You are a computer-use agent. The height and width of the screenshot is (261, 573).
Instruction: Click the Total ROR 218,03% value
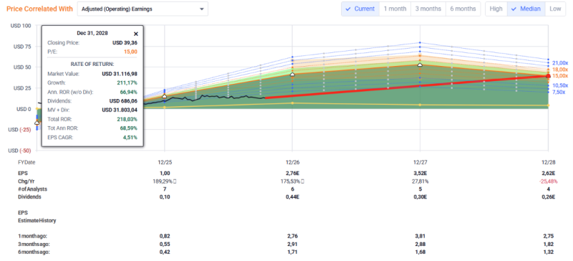coord(127,119)
